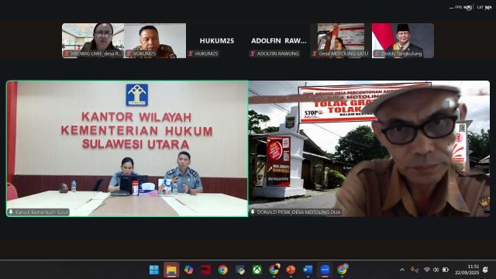Open the battery status tray icon
Screen dimensions: 496x279
pyautogui.click(x=446, y=270)
